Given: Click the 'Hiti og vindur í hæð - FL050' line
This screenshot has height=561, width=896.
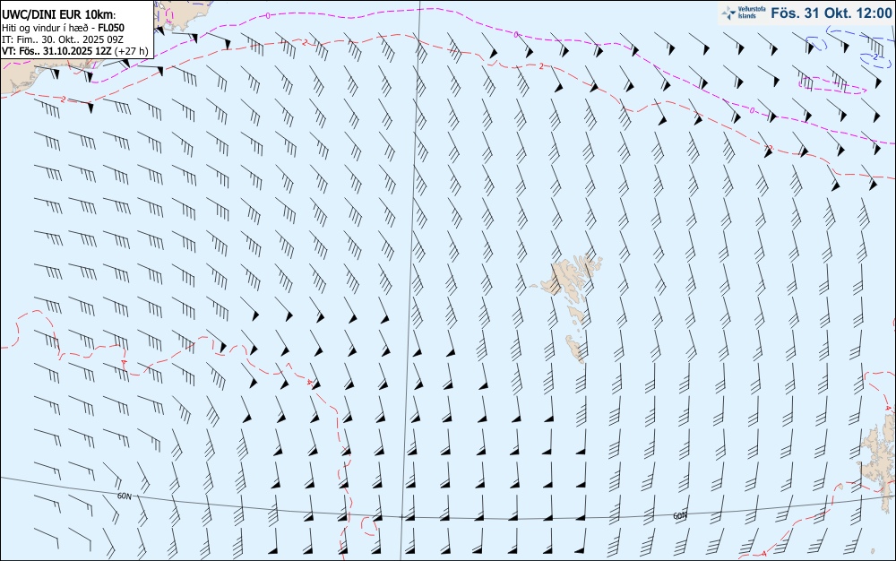Looking at the screenshot, I should [x=63, y=28].
